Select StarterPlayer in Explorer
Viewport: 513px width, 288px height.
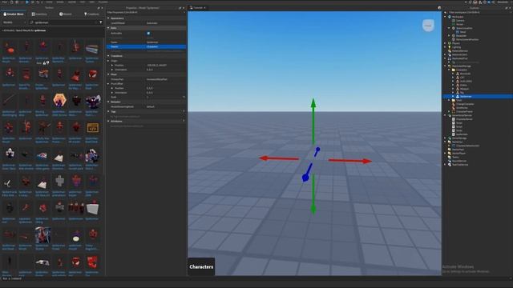point(458,153)
